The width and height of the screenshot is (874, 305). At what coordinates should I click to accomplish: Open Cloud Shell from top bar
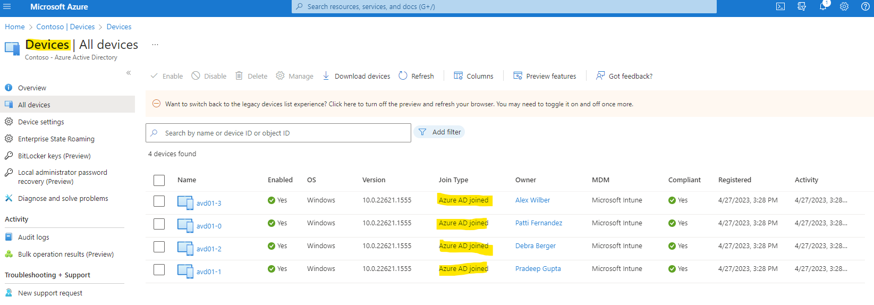tap(780, 7)
